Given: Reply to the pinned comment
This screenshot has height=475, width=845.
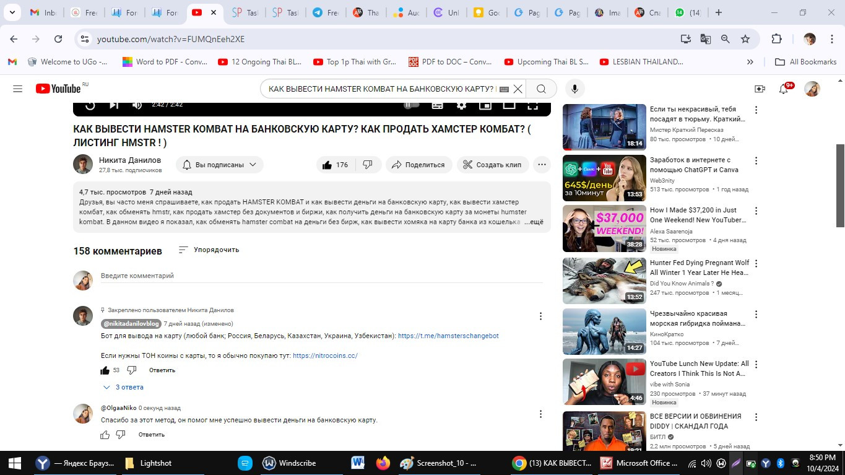Looking at the screenshot, I should click(x=162, y=370).
